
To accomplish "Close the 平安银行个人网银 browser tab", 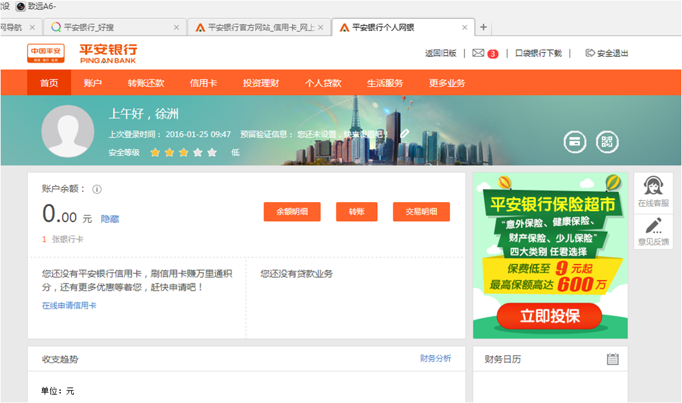I will click(464, 27).
